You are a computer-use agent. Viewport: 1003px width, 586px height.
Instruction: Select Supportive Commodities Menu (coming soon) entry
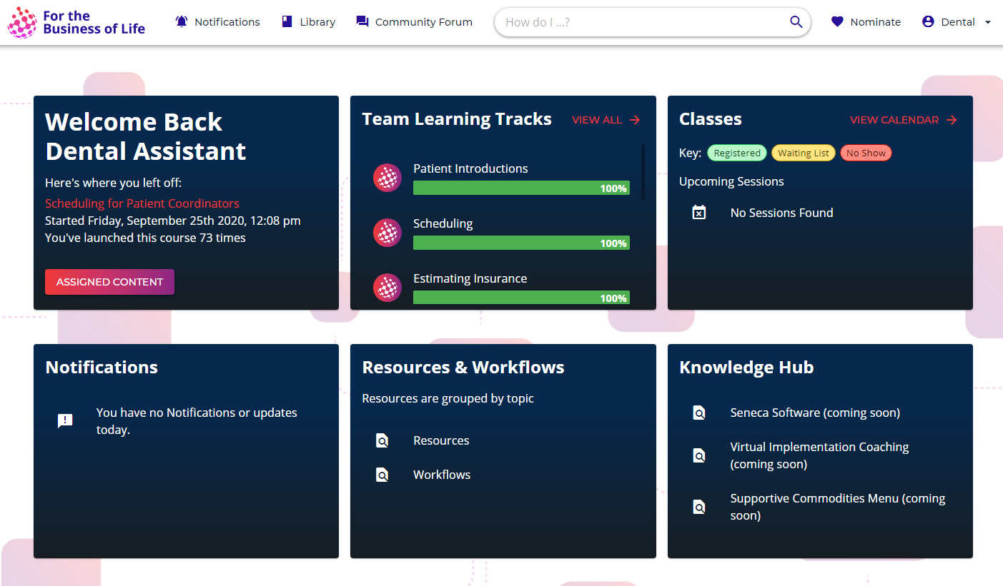point(838,507)
